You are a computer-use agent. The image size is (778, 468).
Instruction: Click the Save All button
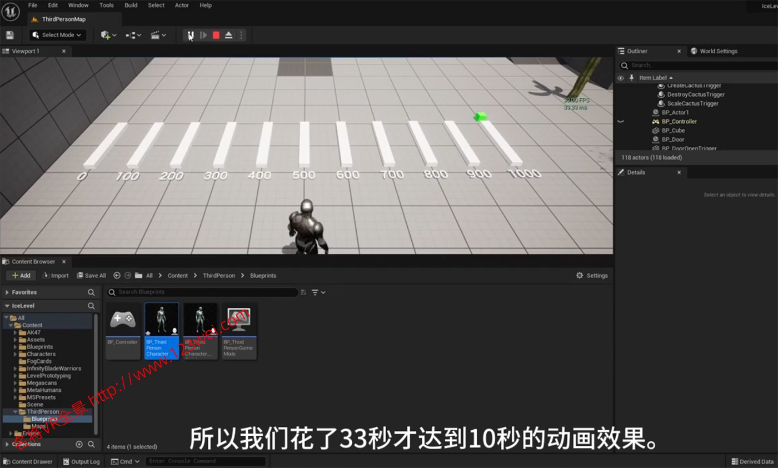(91, 275)
